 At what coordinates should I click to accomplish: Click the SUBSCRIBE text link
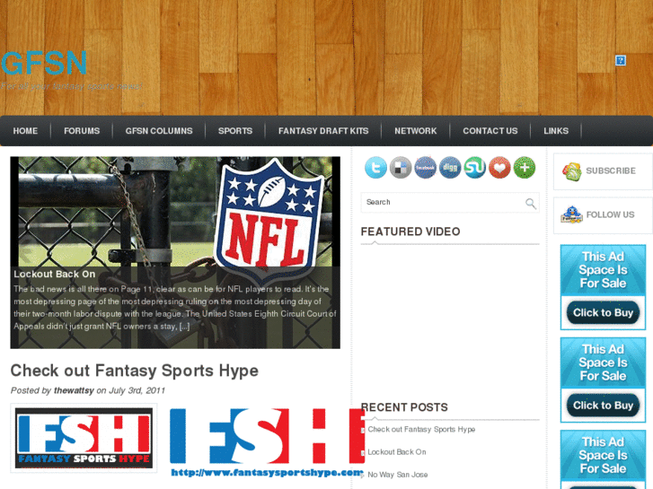(611, 170)
